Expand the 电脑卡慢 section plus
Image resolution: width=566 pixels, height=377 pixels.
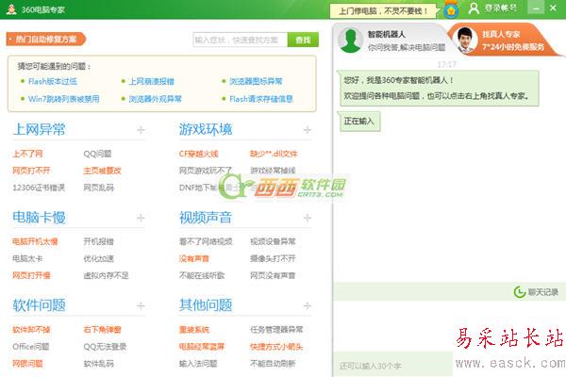point(141,218)
